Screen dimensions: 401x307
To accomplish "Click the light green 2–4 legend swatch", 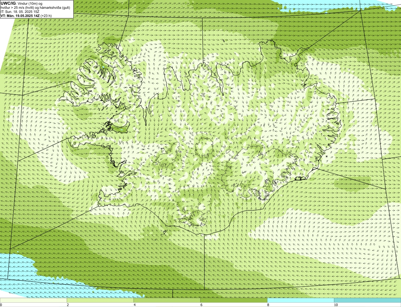I will (100, 300).
